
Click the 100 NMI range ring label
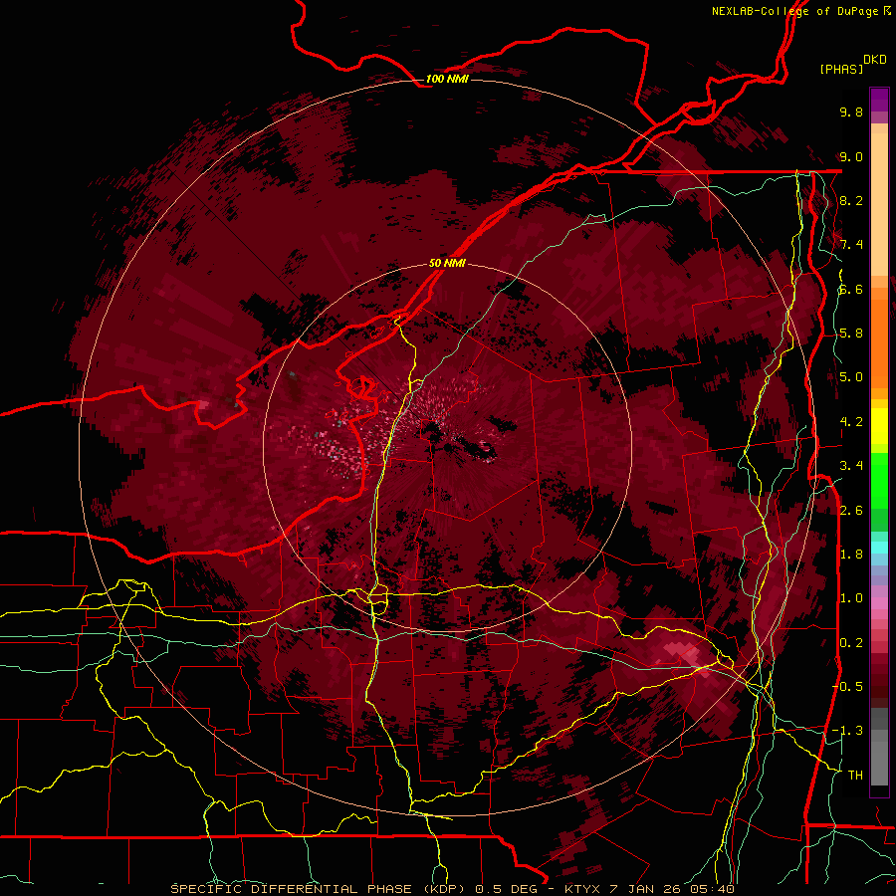[x=447, y=79]
